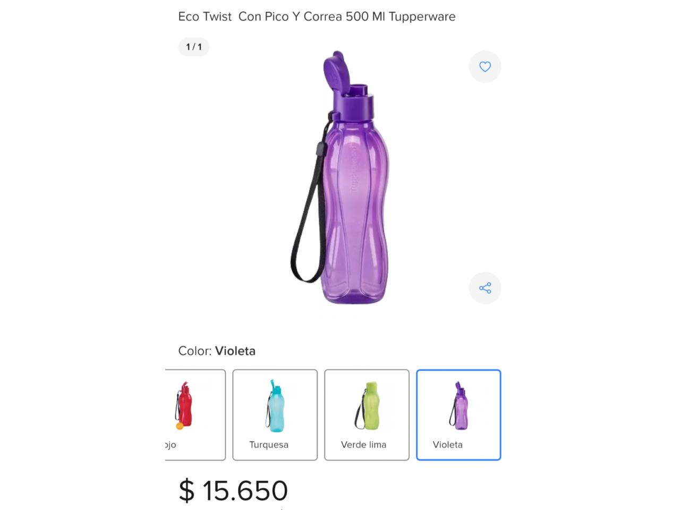The height and width of the screenshot is (510, 680).
Task: Click the small purple bottle thumbnail
Action: click(459, 405)
